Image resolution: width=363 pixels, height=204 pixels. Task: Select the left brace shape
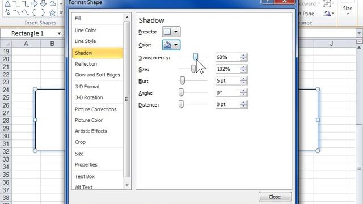[34, 12]
